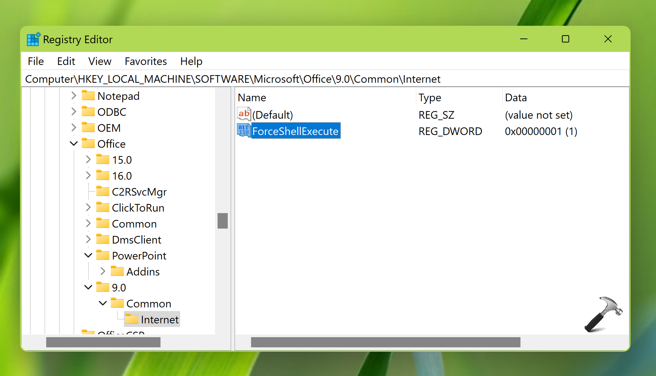Image resolution: width=656 pixels, height=376 pixels.
Task: Collapse the 9.0 key
Action: click(x=88, y=287)
